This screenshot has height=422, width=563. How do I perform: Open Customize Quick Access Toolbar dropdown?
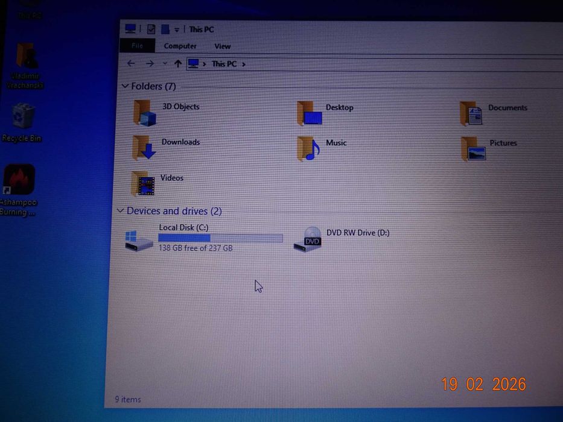point(177,30)
